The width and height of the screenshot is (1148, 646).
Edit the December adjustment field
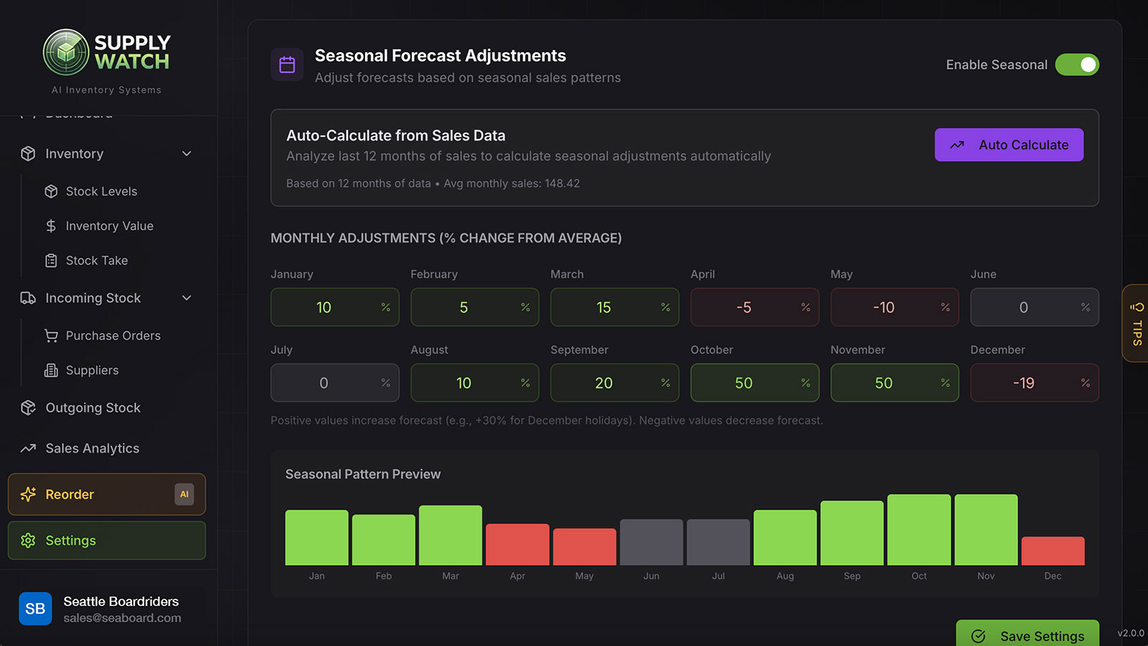(x=1035, y=383)
